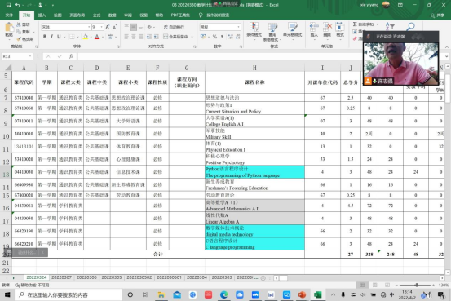
Task: Click the Share button at top right
Action: pyautogui.click(x=437, y=15)
